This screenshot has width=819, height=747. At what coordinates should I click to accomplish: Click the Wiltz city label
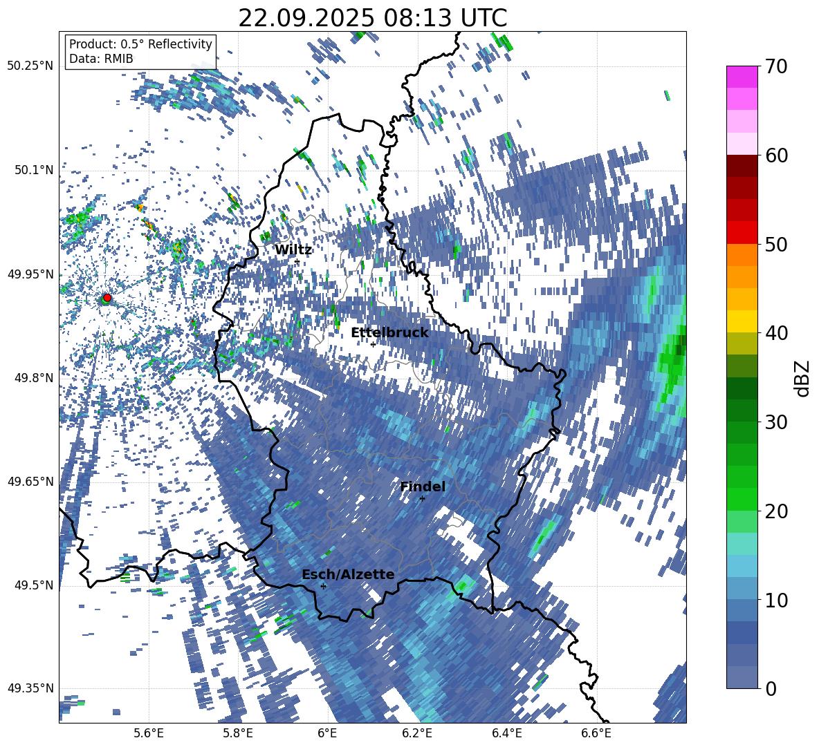pos(293,250)
